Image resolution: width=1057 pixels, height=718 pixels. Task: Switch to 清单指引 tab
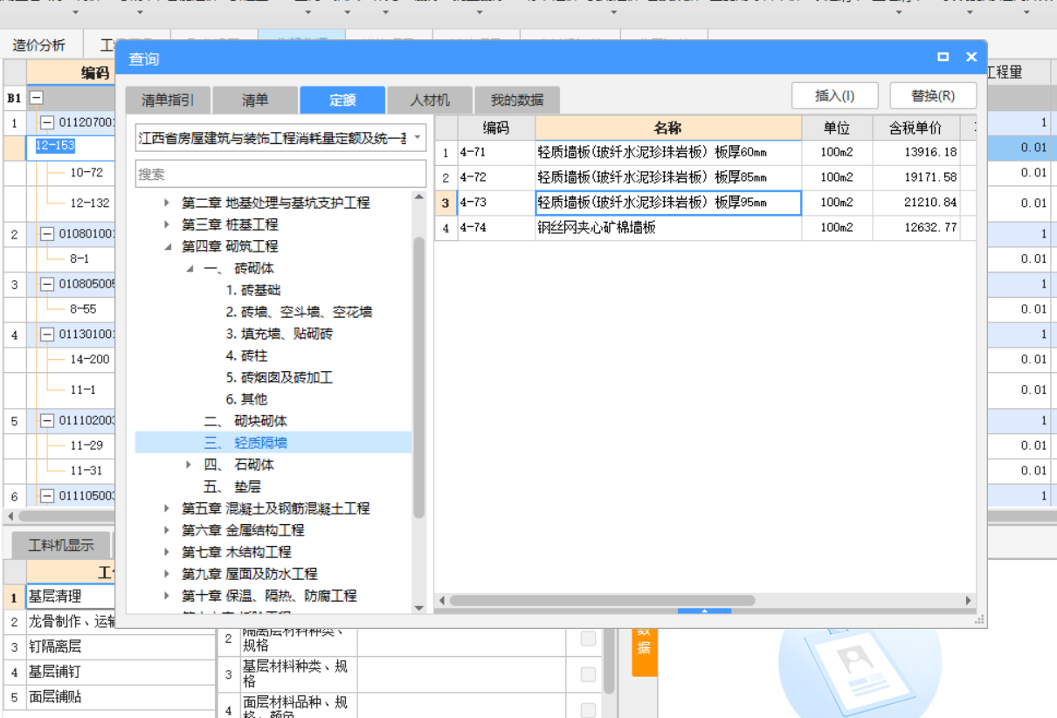click(x=168, y=100)
